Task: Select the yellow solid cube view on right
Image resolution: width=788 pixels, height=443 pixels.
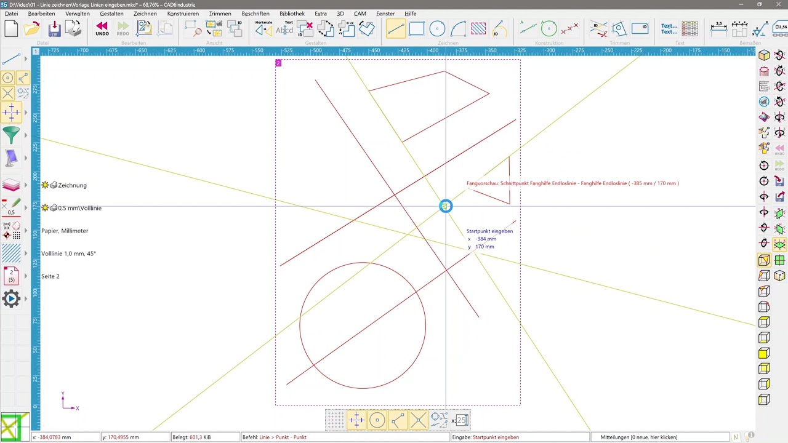Action: [764, 353]
